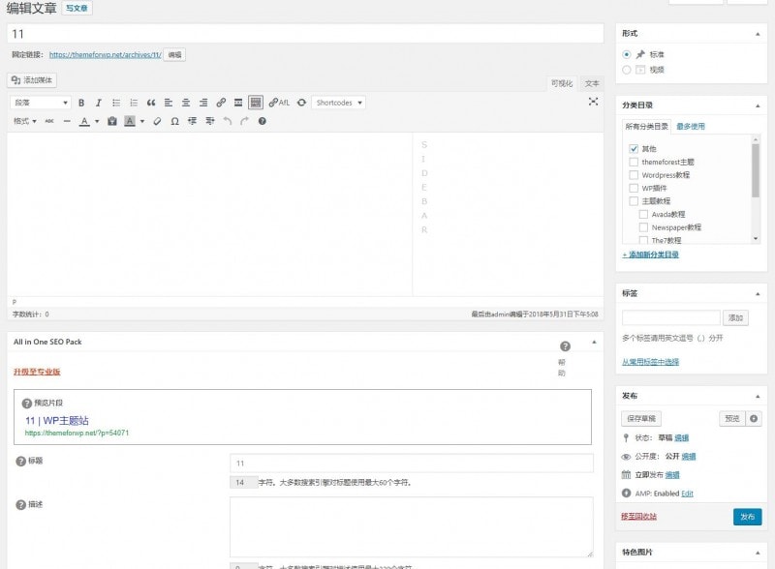Image resolution: width=775 pixels, height=569 pixels.
Task: Click the undo arrow in toolbar
Action: coord(227,121)
